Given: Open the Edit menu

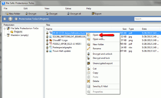Looking at the screenshot, I should click(26, 8).
